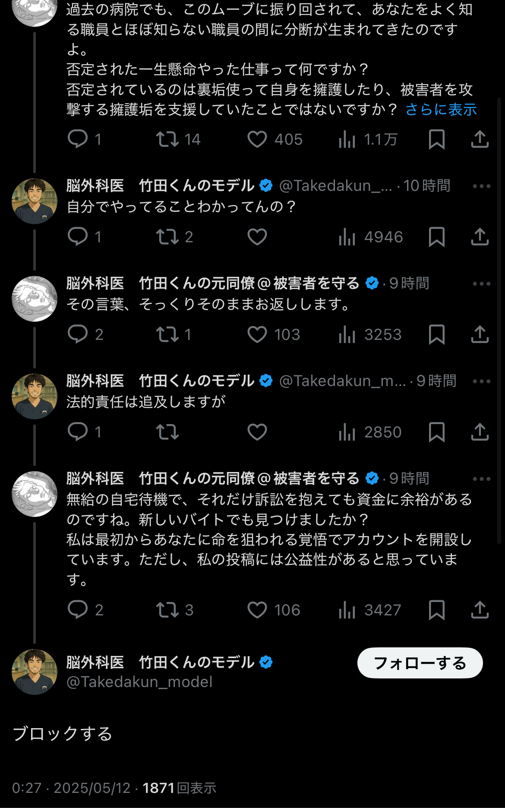
Task: Open the @Takedakun_model handle link
Action: [x=139, y=682]
